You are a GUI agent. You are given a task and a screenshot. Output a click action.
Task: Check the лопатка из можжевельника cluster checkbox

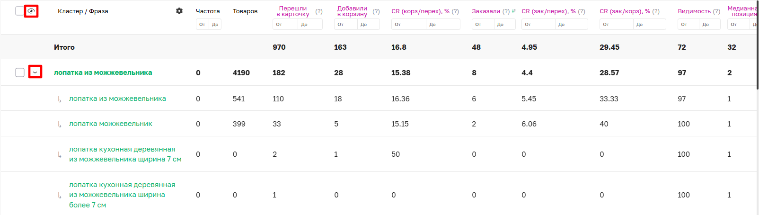tap(20, 72)
